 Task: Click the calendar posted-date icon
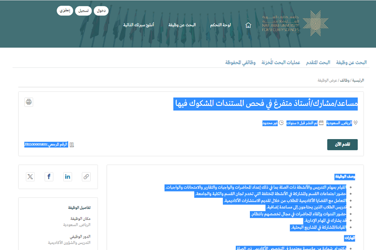tap(321, 123)
